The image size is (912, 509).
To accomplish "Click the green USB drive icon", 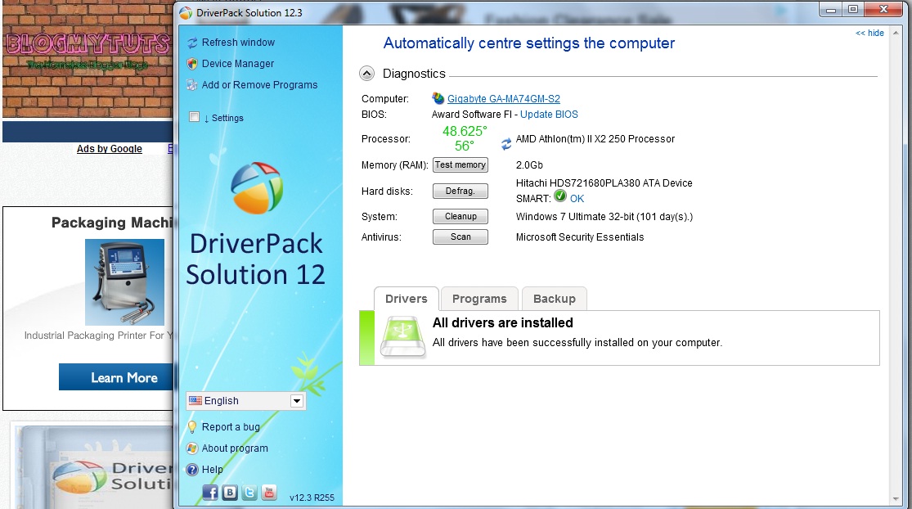I will 403,337.
